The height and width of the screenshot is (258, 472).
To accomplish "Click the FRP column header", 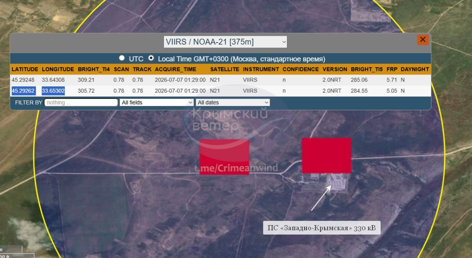I will point(392,69).
